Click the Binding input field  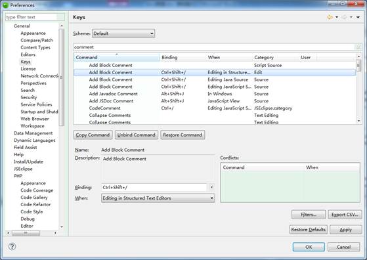pos(154,187)
